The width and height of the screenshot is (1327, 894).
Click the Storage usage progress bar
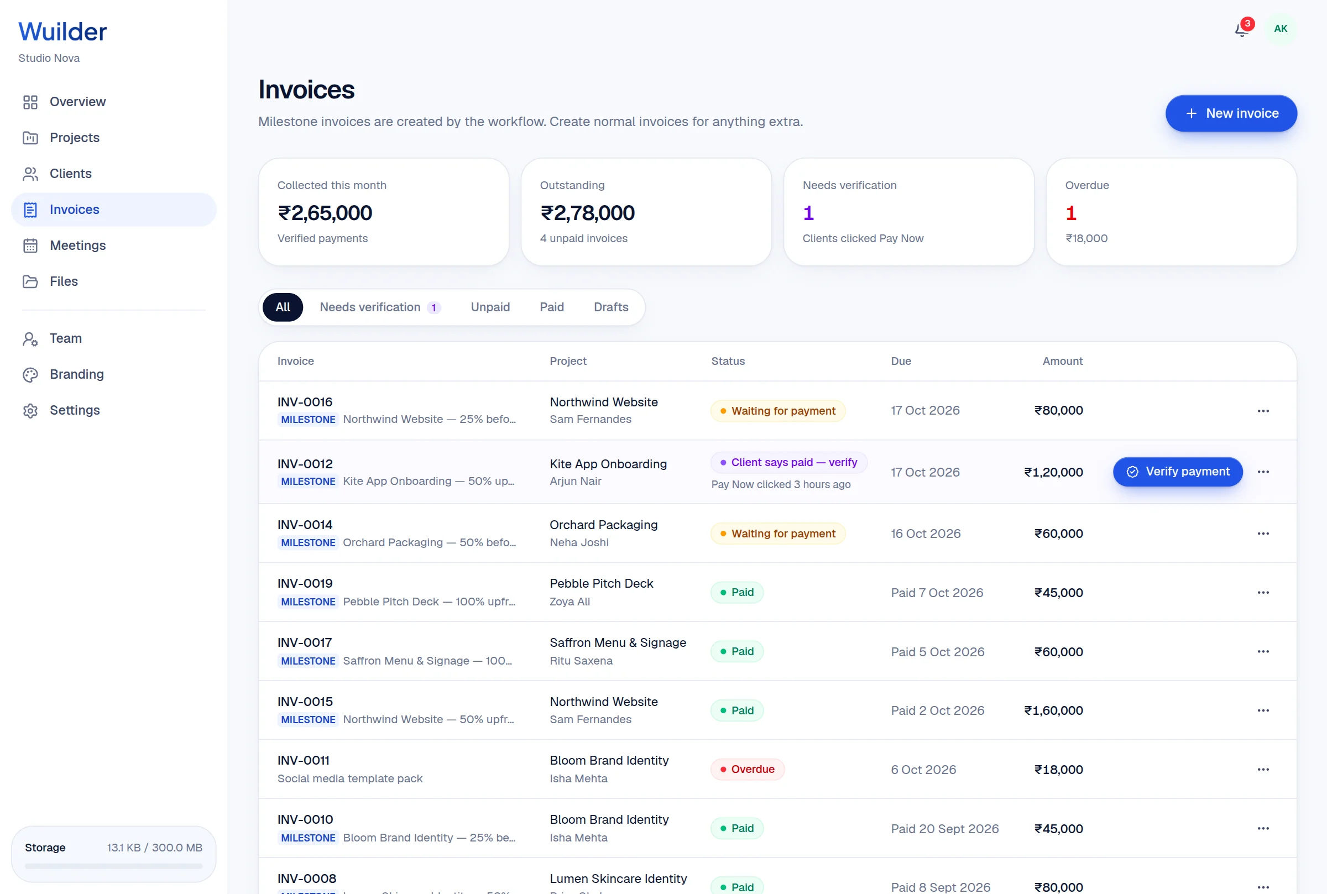(113, 867)
